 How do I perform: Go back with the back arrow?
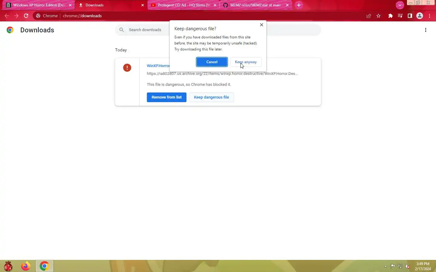(x=7, y=16)
